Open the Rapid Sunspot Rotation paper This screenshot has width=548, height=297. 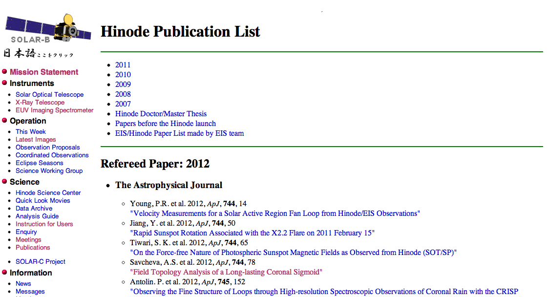point(252,233)
